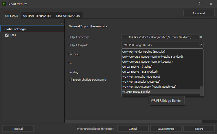Click the Save settings button
This screenshot has height=134, width=217.
tap(166, 128)
